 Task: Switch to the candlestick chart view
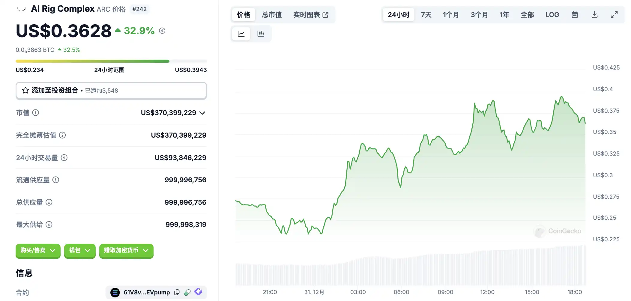point(261,34)
